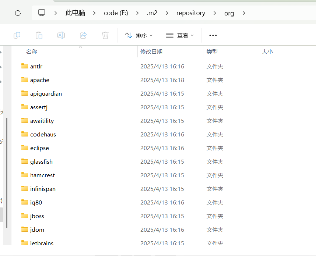Click the computer monitor icon in address bar
The width and height of the screenshot is (316, 256).
click(x=42, y=13)
